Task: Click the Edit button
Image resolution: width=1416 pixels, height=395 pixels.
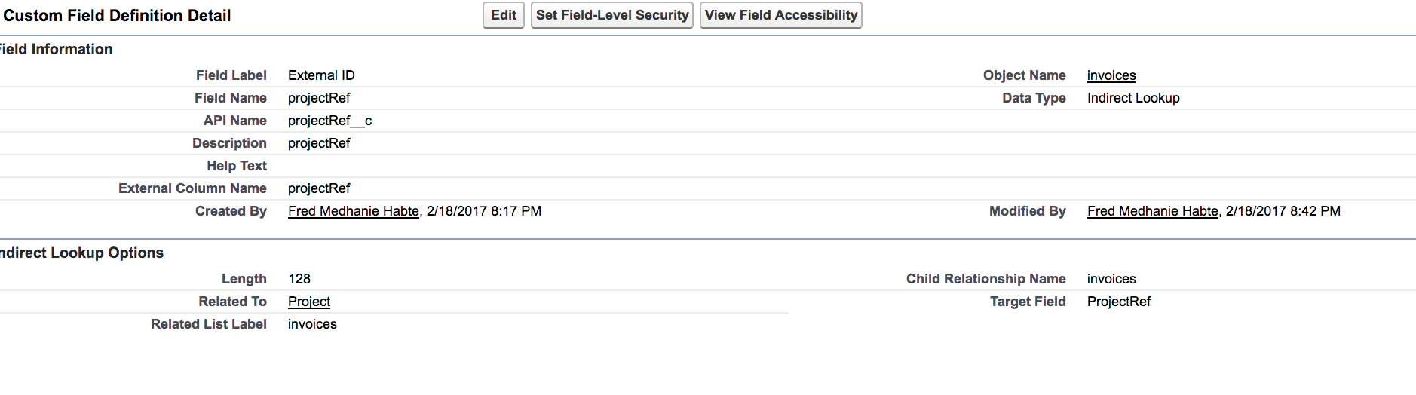Action: click(503, 15)
